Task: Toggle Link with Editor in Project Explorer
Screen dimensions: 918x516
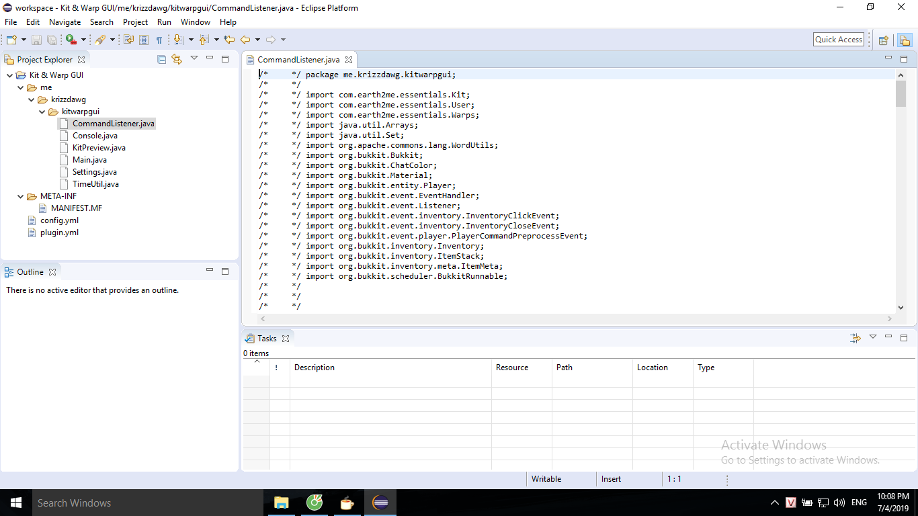Action: coord(177,59)
